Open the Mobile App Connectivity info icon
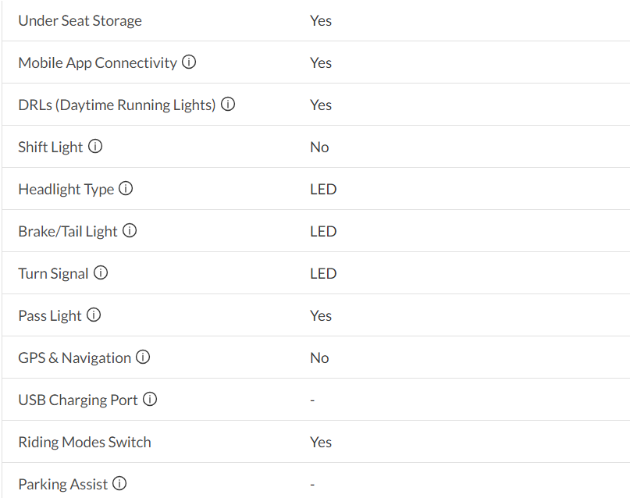 pyautogui.click(x=189, y=62)
